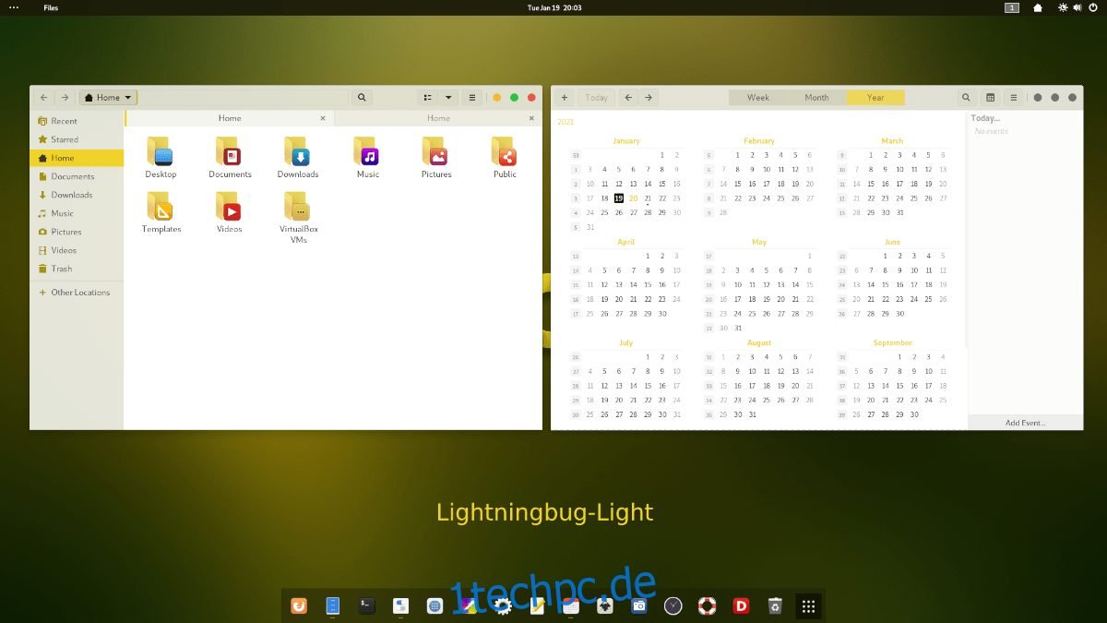The image size is (1107, 623).
Task: Open the Calendar app icon in dock
Action: pyautogui.click(x=571, y=605)
